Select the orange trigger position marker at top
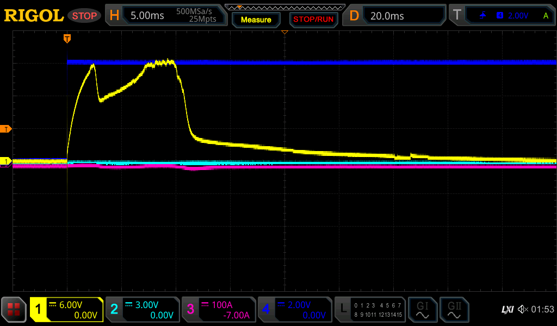The image size is (557, 326). (x=67, y=39)
